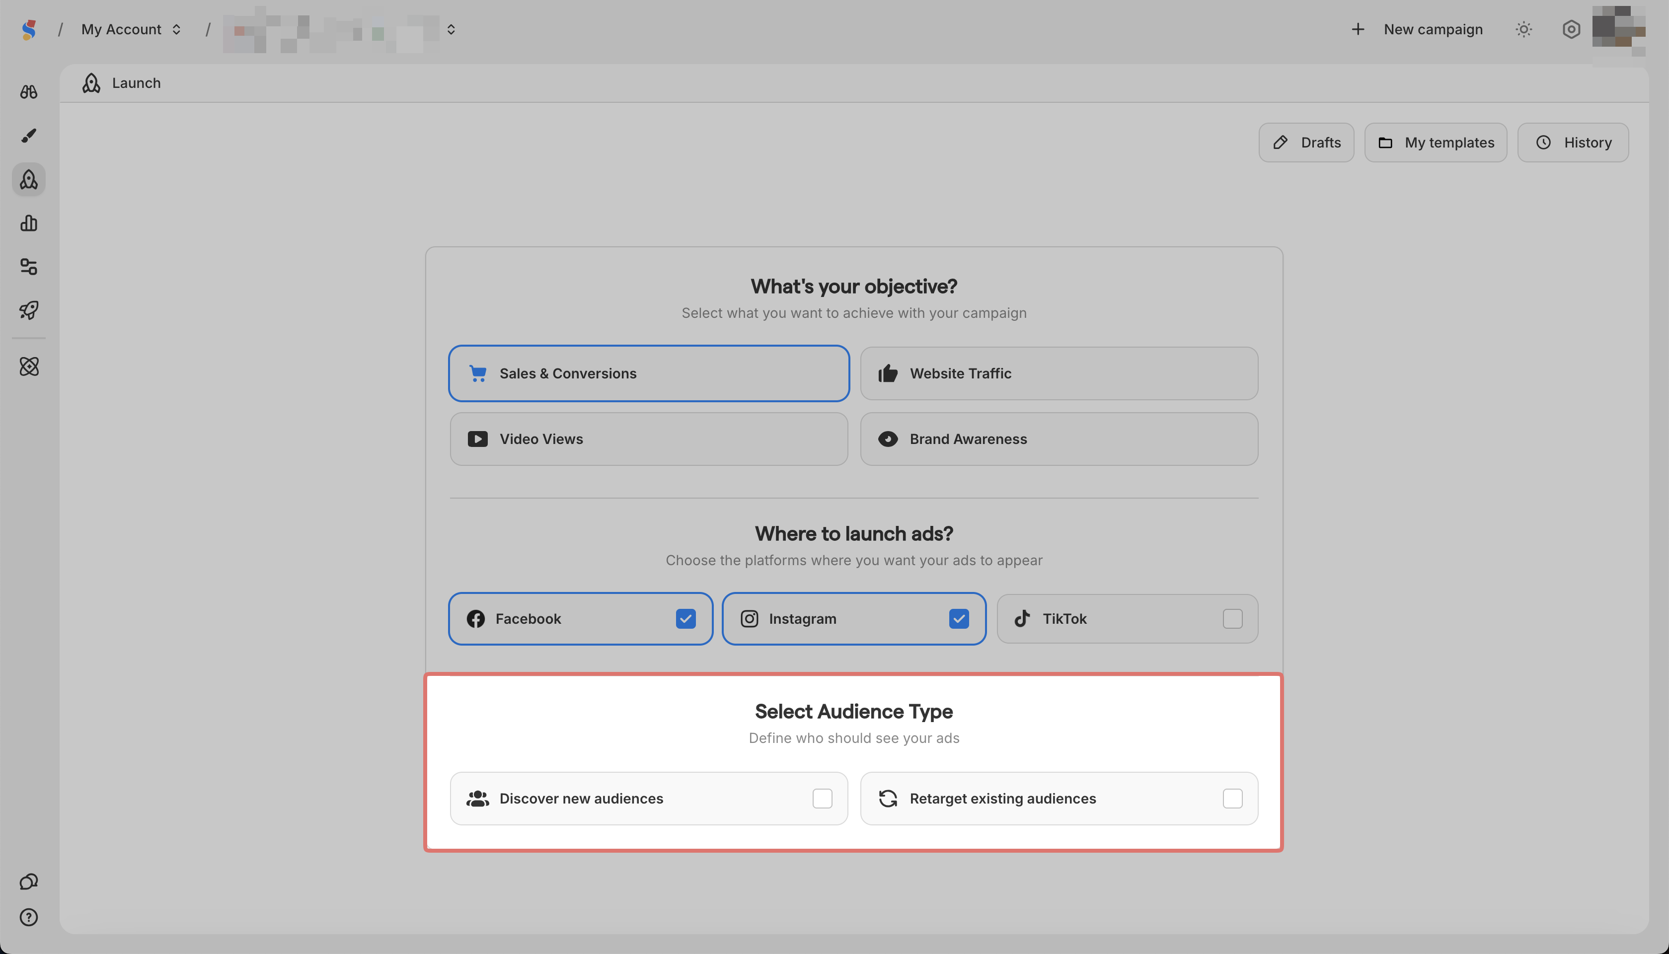Image resolution: width=1669 pixels, height=954 pixels.
Task: View campaign History
Action: pos(1573,142)
